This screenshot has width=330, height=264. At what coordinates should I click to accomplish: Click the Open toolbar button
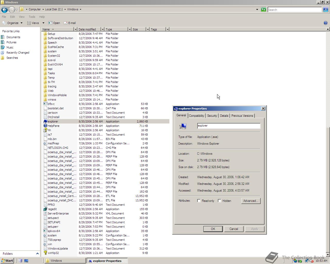[54, 23]
